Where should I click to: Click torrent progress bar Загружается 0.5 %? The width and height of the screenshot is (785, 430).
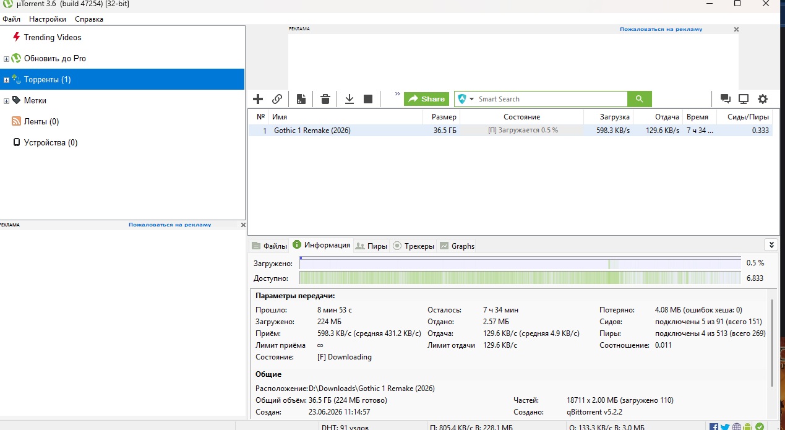coord(522,131)
